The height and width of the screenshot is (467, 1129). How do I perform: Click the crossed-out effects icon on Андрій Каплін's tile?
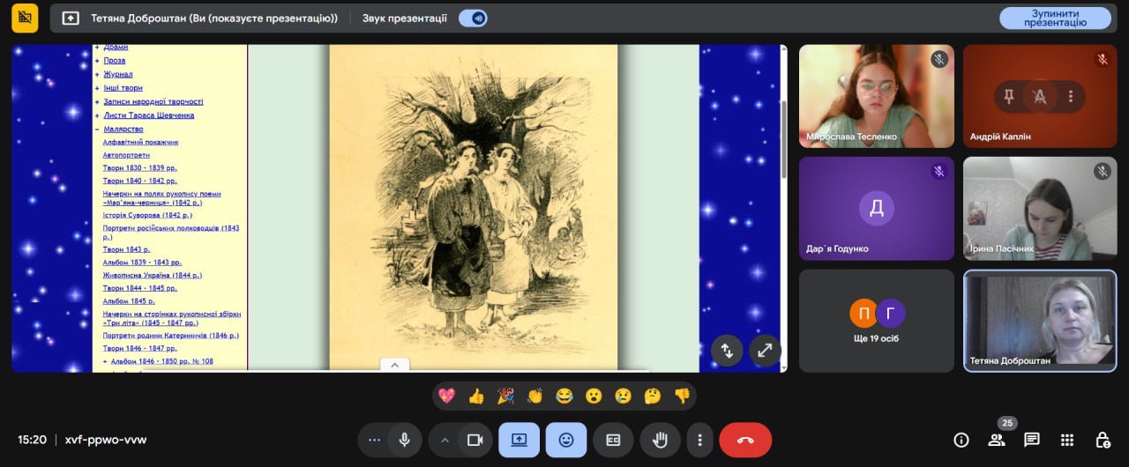pos(1040,96)
